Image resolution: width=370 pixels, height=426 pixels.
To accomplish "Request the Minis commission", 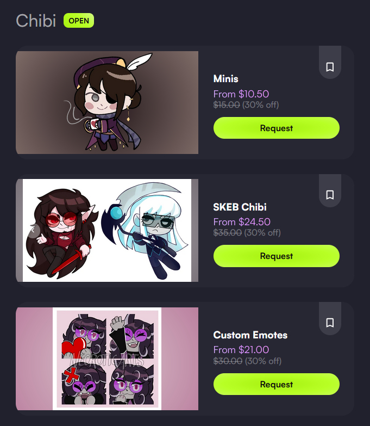I will click(x=277, y=128).
